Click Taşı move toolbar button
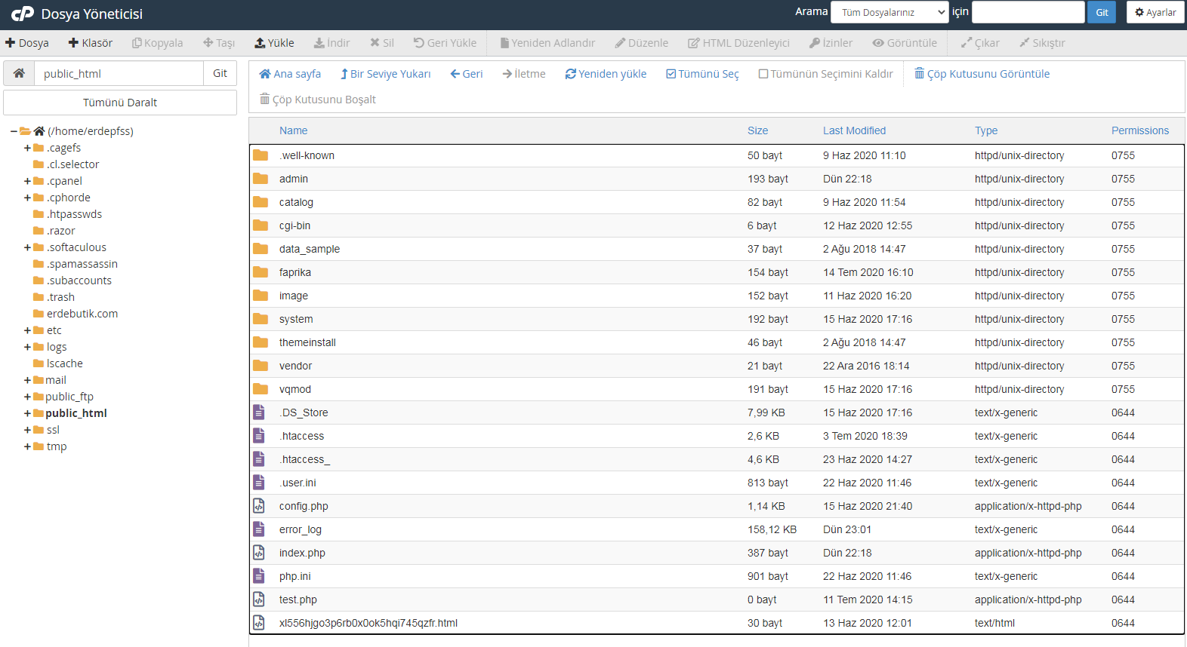The image size is (1187, 647). click(219, 43)
